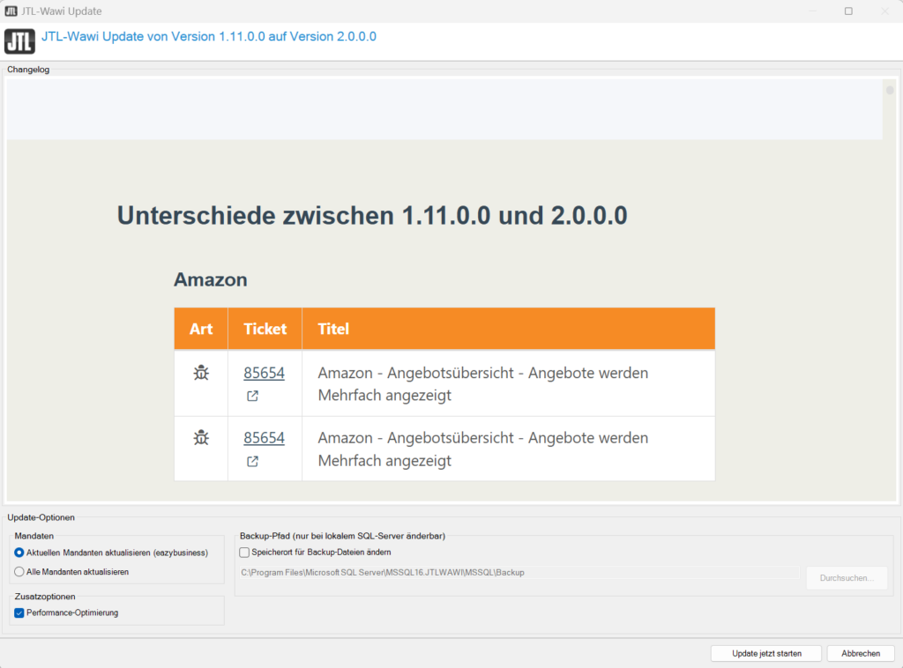Image resolution: width=903 pixels, height=668 pixels.
Task: Click the 'Titel' column header
Action: pos(509,329)
